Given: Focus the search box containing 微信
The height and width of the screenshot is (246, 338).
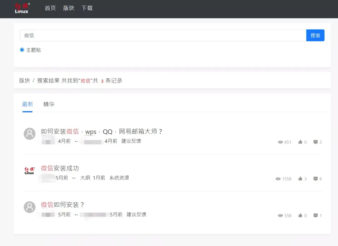Looking at the screenshot, I should point(163,35).
